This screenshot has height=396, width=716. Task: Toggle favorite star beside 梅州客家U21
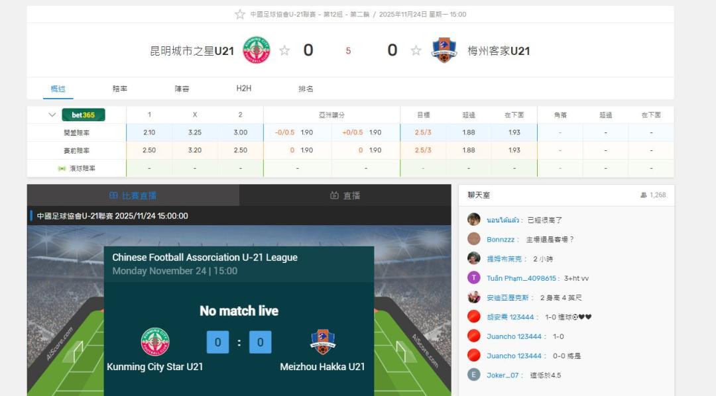pos(416,50)
